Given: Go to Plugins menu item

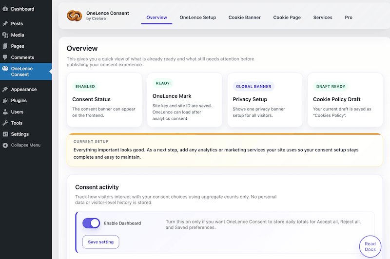Looking at the screenshot, I should pos(19,101).
